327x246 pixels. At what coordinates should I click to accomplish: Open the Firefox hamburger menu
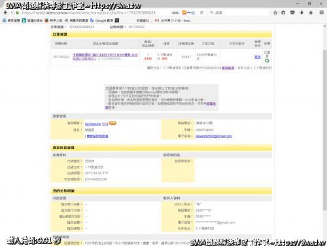pyautogui.click(x=322, y=12)
